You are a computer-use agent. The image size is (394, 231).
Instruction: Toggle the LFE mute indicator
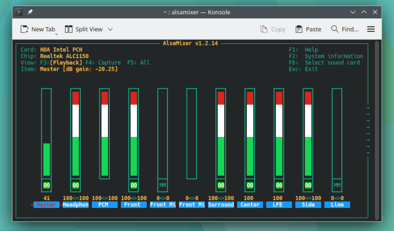pos(279,185)
